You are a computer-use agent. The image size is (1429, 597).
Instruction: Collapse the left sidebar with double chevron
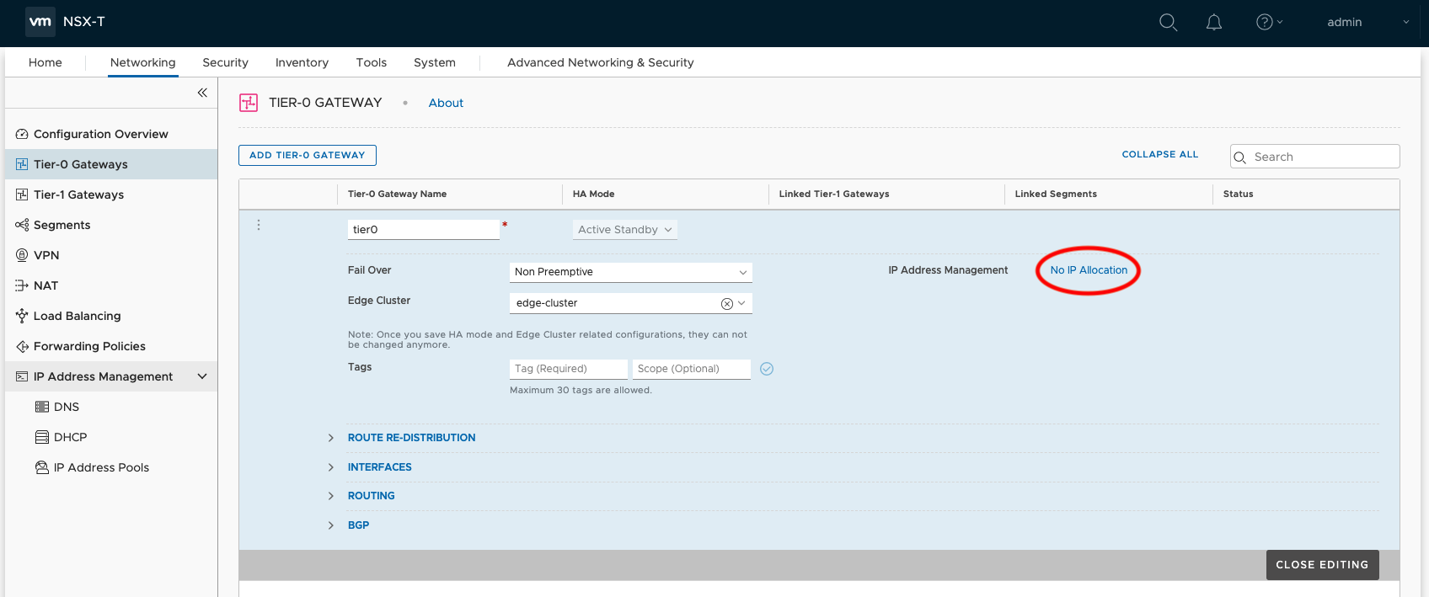click(202, 93)
